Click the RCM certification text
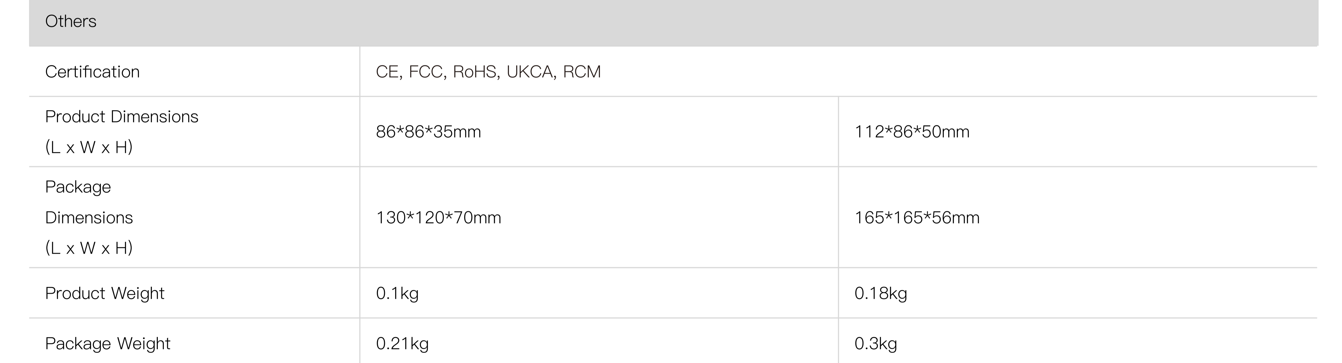The image size is (1342, 363). point(582,72)
